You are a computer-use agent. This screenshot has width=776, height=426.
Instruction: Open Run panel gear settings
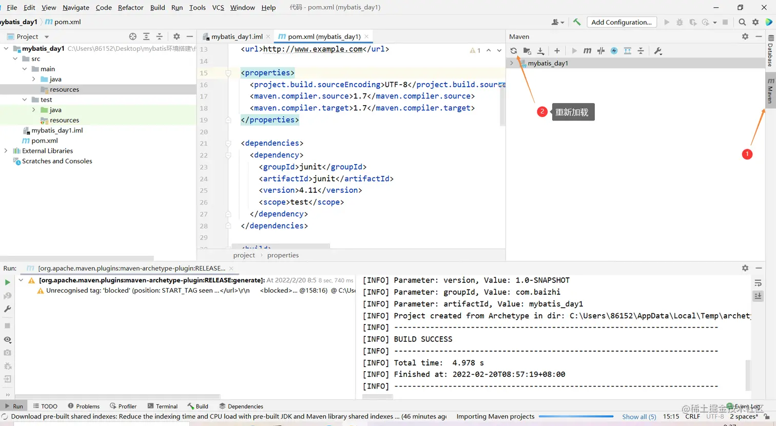pos(745,268)
